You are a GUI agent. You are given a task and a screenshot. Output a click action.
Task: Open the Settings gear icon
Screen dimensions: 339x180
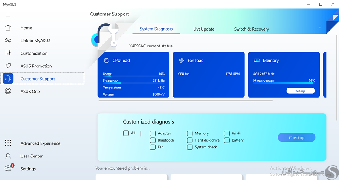(8, 168)
